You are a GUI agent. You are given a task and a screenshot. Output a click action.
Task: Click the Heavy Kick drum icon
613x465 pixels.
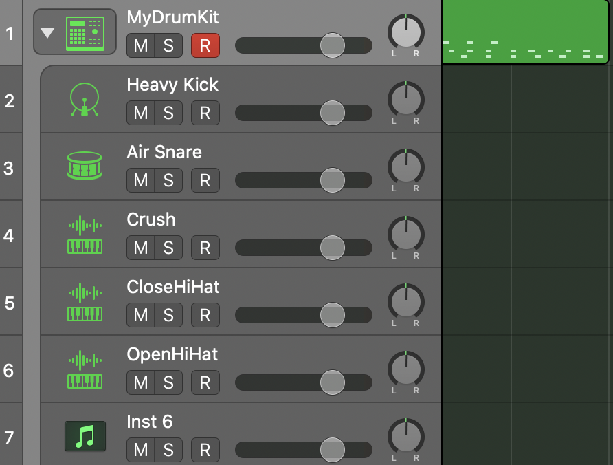tap(85, 99)
